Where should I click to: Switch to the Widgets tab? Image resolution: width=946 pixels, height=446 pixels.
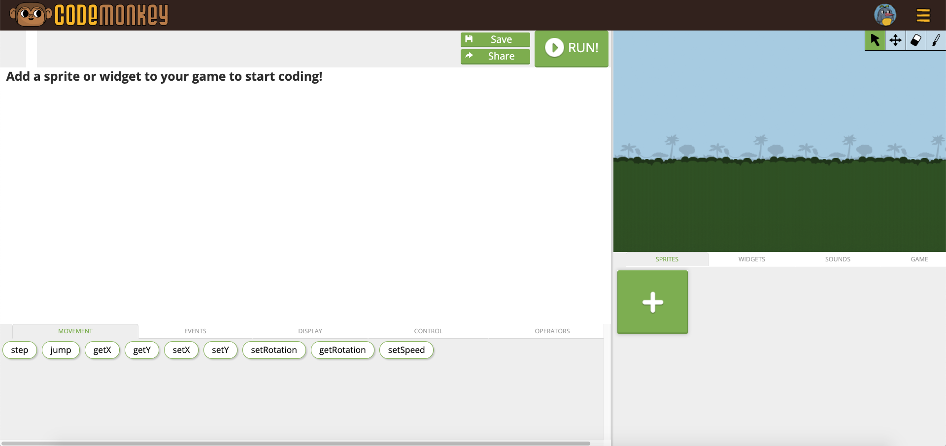coord(751,259)
